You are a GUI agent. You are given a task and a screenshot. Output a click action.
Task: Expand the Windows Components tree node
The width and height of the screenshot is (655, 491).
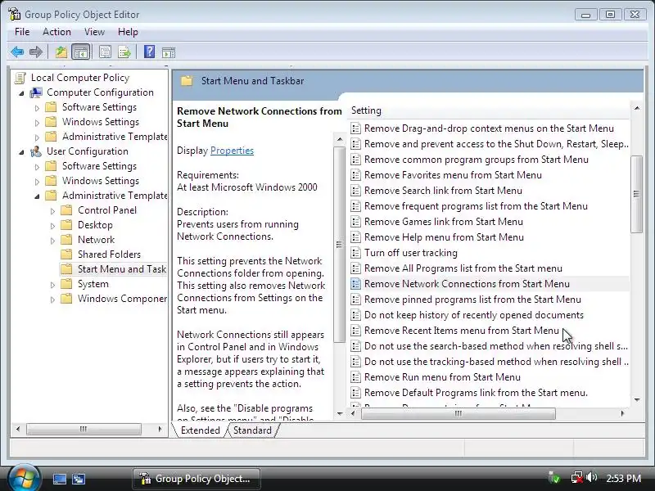point(52,300)
